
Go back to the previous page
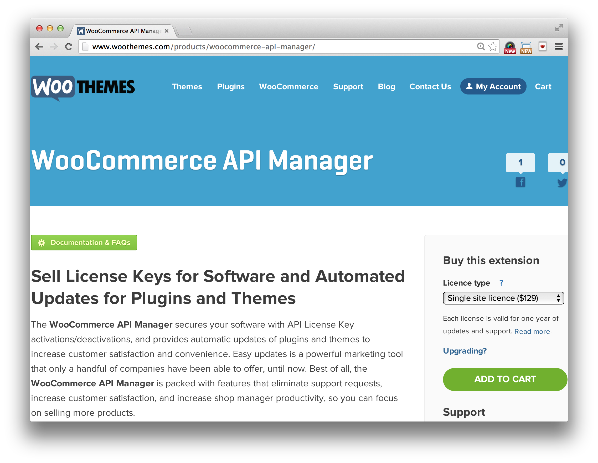coord(39,47)
